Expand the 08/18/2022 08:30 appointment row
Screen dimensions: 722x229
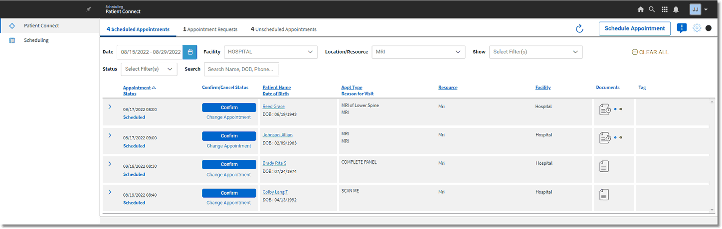click(x=110, y=163)
